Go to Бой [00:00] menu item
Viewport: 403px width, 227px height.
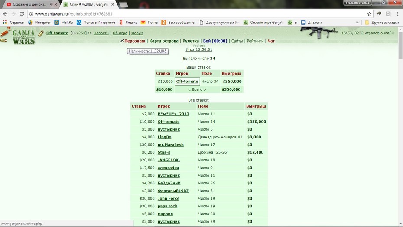point(215,41)
